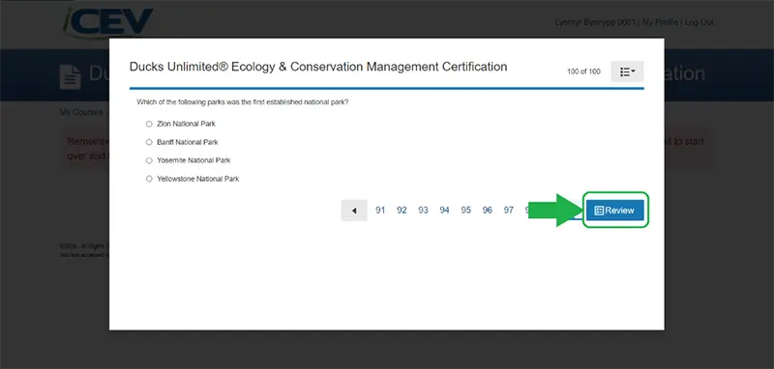Jump to question 97
774x369 pixels.
coord(509,211)
